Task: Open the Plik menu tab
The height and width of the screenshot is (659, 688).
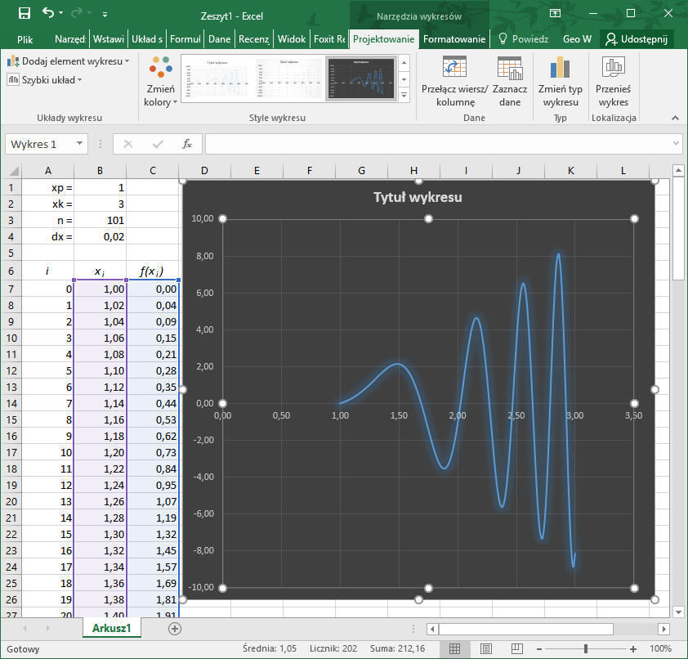Action: coord(25,38)
